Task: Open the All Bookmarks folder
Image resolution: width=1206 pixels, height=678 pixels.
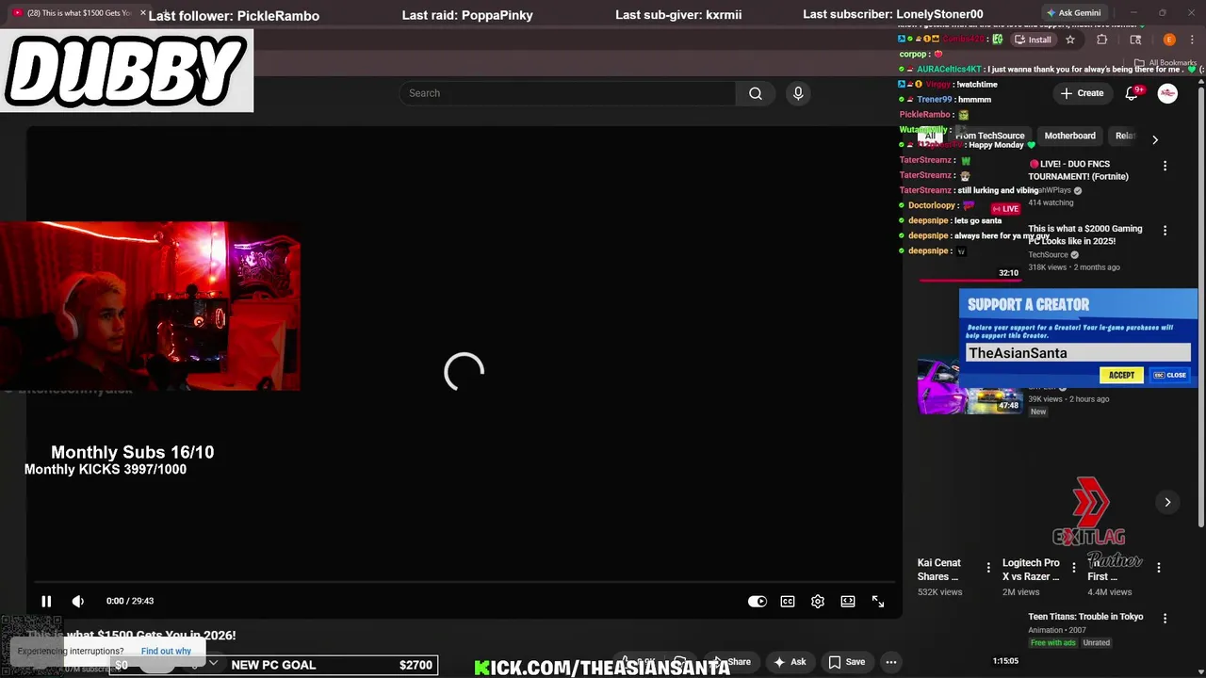Action: [1166, 63]
